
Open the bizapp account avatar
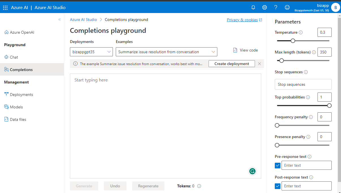tap(336, 8)
